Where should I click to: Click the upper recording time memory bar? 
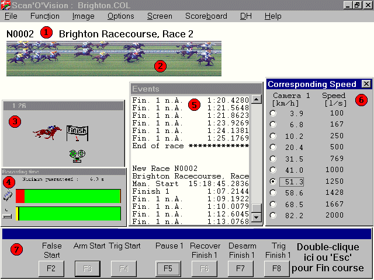pyautogui.click(x=68, y=196)
